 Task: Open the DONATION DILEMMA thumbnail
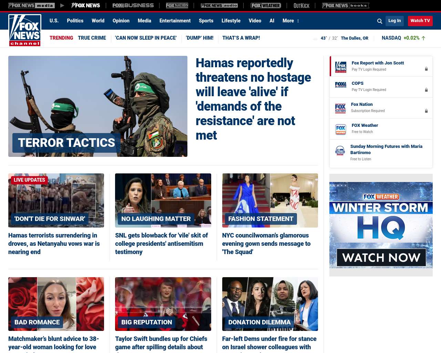pos(270,304)
